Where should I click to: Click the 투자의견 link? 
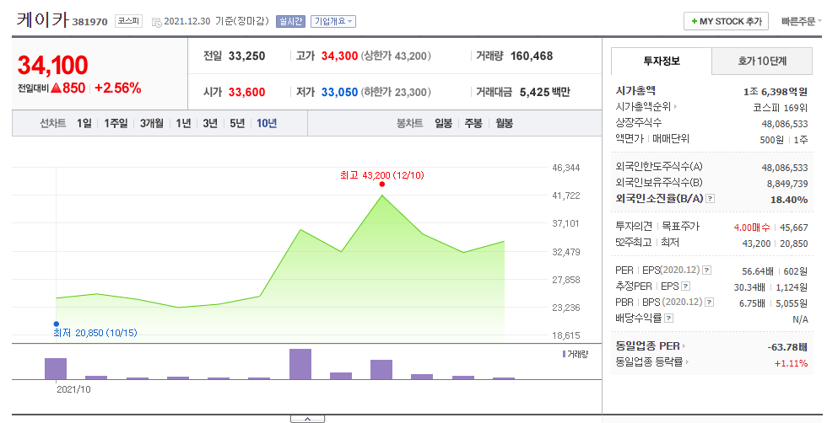(x=634, y=227)
